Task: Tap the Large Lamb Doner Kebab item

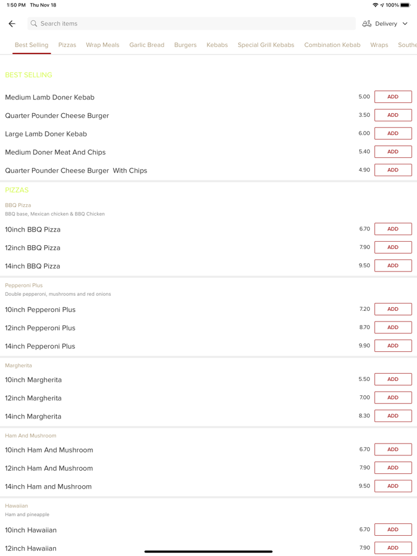Action: [46, 134]
